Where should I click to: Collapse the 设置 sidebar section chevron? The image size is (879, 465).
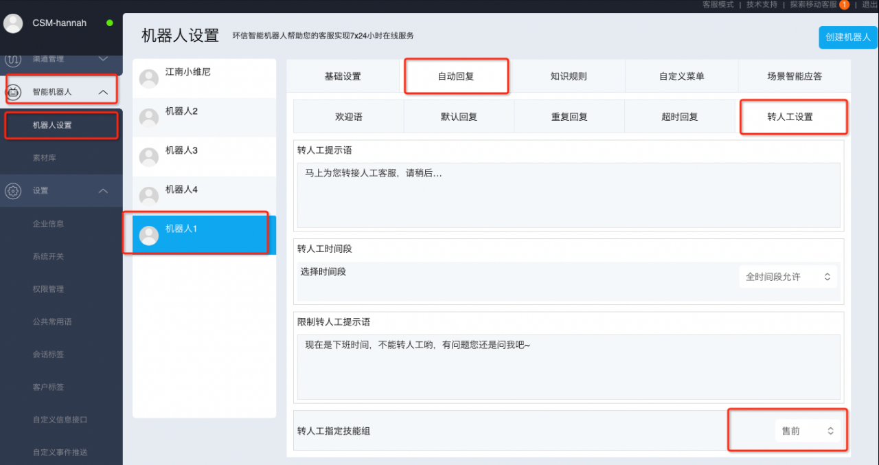coord(103,191)
